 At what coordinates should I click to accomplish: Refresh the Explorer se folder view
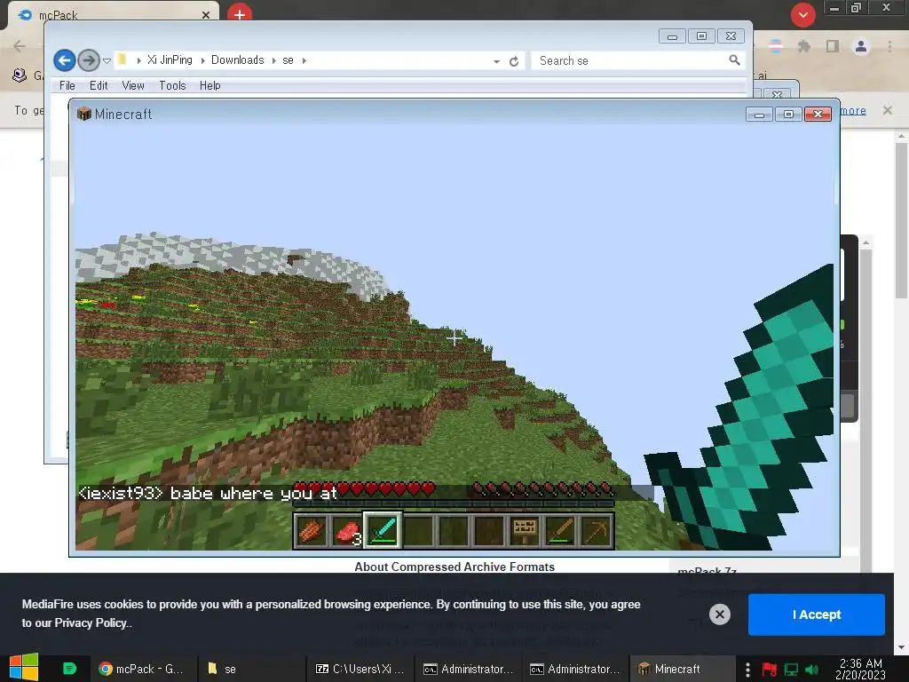point(514,61)
